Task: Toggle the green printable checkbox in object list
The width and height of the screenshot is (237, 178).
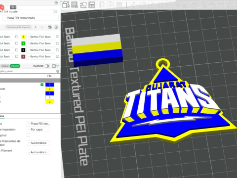Action: [42, 85]
